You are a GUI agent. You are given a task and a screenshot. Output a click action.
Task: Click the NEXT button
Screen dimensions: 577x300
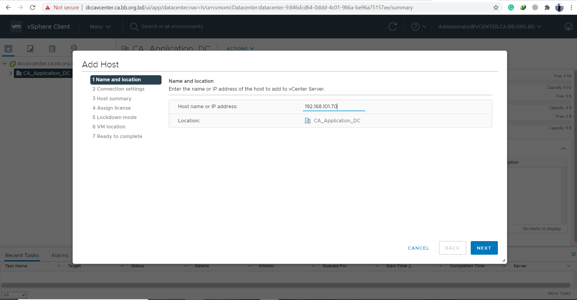[484, 248]
